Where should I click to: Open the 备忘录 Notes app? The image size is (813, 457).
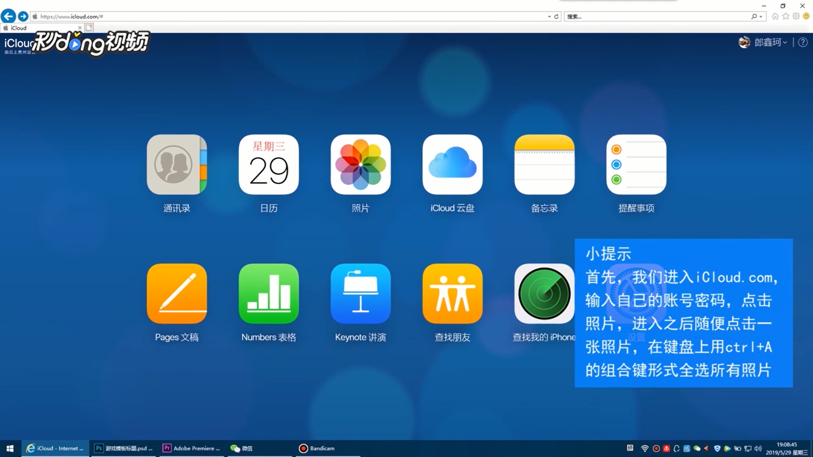tap(544, 165)
